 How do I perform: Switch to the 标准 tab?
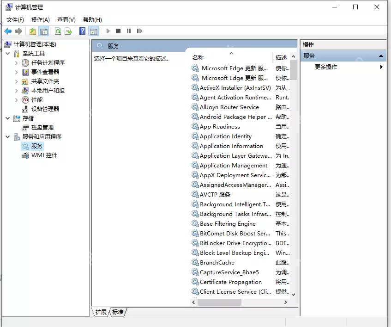[117, 312]
